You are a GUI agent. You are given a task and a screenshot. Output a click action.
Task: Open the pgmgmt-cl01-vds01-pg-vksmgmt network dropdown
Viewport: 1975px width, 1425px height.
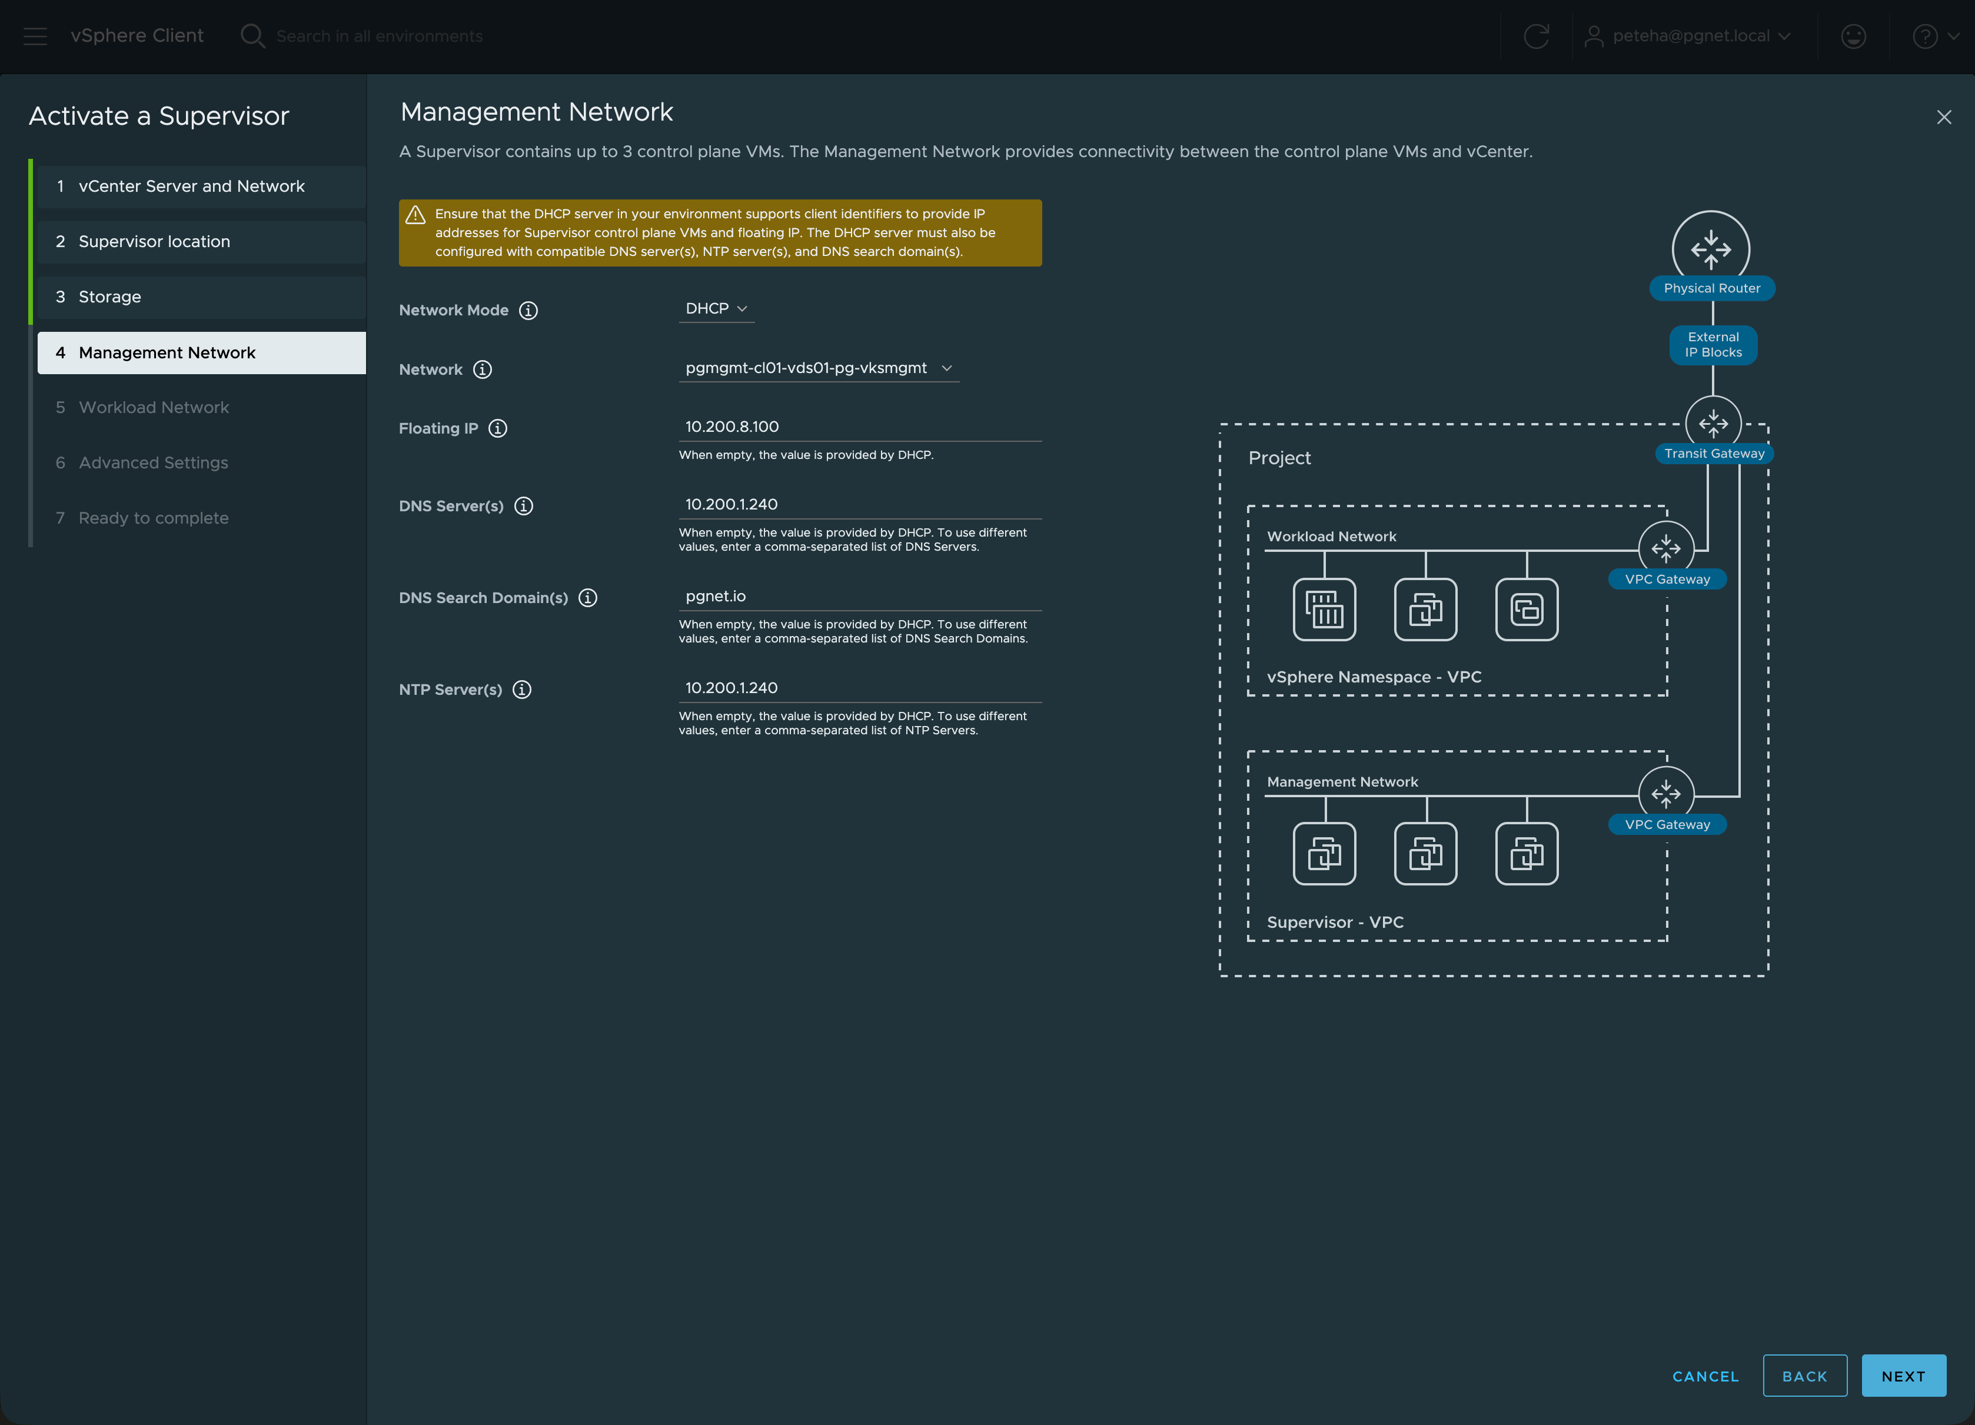(x=819, y=368)
